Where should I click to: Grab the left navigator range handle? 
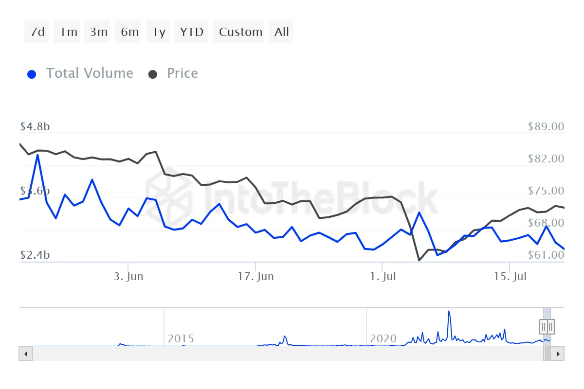pos(544,326)
